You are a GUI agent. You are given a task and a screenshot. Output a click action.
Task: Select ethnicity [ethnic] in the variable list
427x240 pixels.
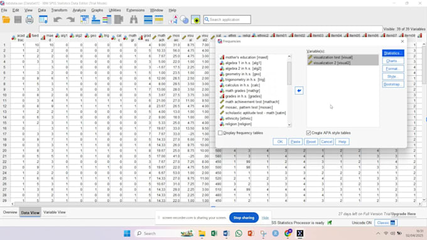pyautogui.click(x=239, y=118)
